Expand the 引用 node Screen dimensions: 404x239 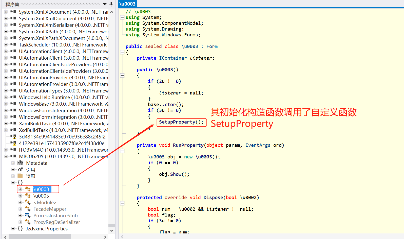pos(13,170)
